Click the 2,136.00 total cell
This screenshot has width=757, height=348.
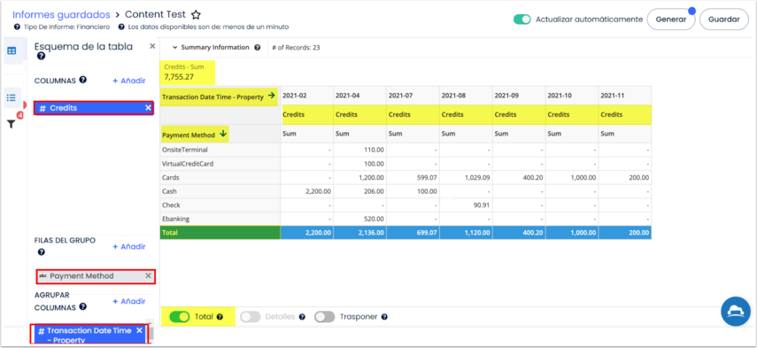360,232
